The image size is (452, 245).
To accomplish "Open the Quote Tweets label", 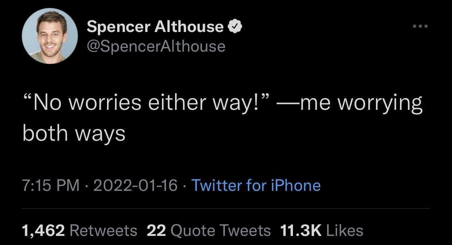I will (220, 230).
